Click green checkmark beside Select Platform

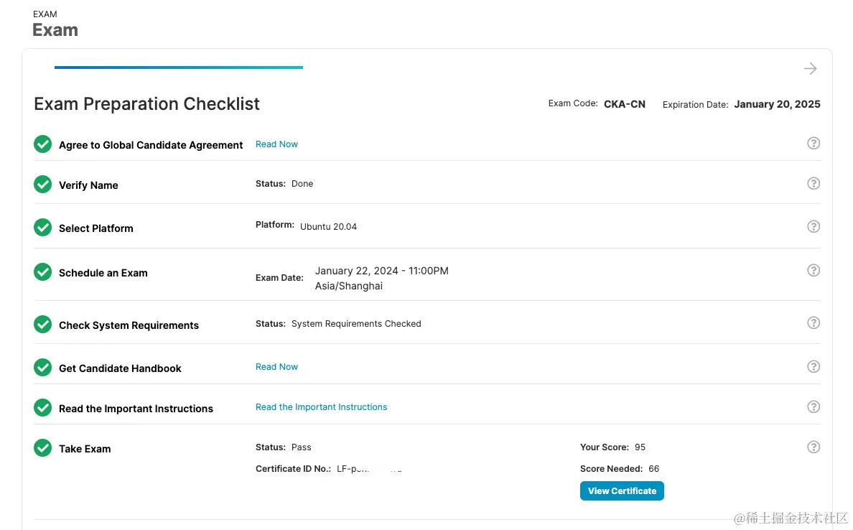coord(42,228)
